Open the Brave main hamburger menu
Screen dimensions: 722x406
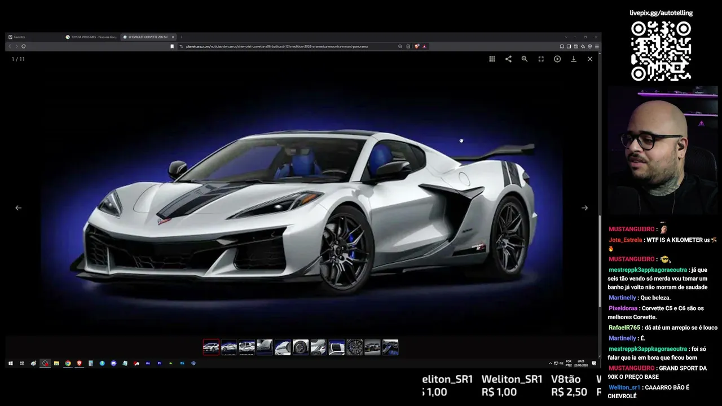pos(597,46)
